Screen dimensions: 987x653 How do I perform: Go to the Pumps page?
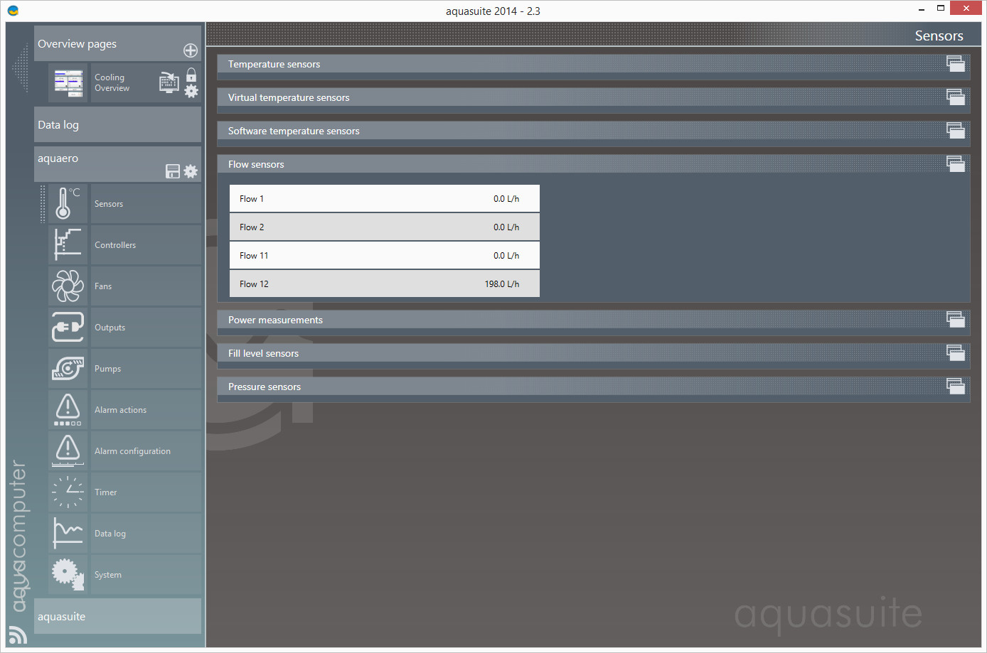[146, 369]
